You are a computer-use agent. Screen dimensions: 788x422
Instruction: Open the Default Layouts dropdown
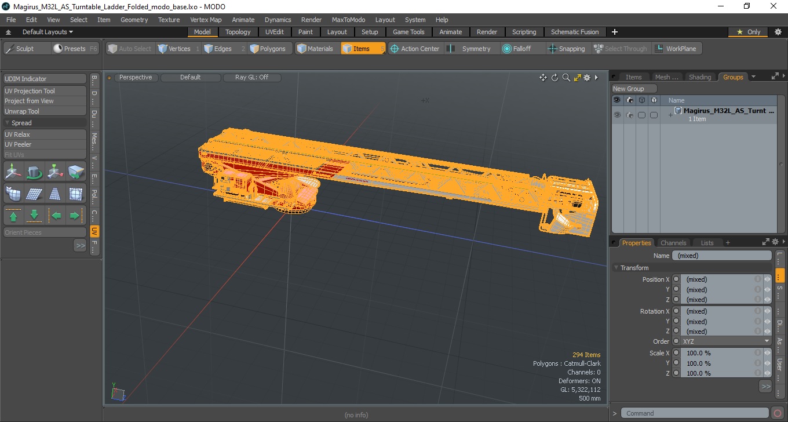pos(48,32)
